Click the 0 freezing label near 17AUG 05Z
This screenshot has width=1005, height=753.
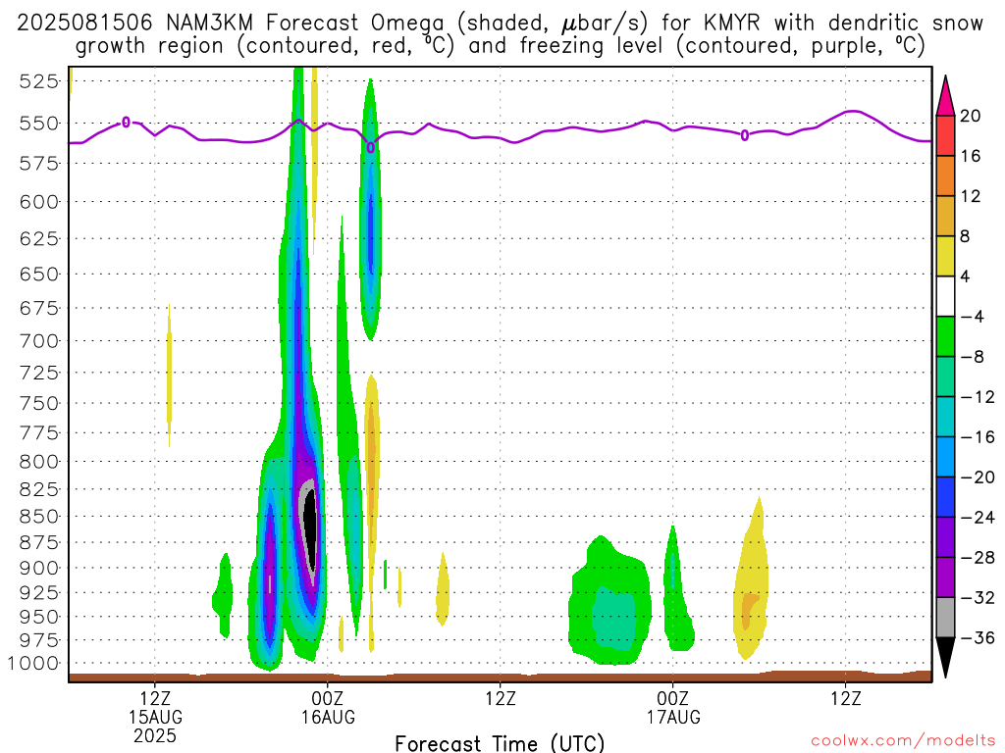pos(745,135)
